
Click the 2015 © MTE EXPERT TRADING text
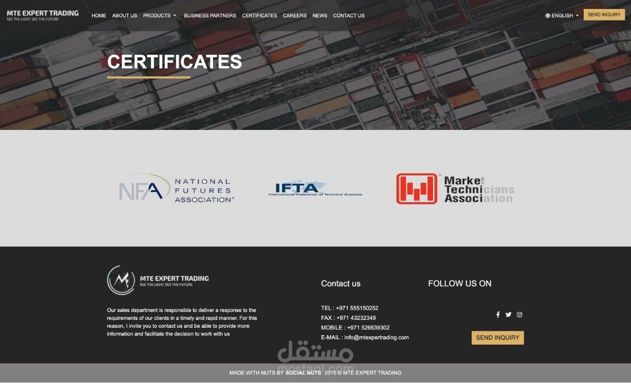click(x=363, y=372)
